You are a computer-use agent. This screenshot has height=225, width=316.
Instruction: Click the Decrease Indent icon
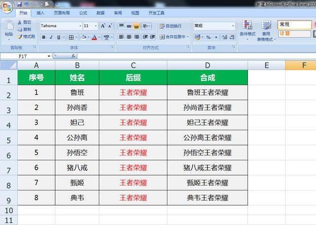145,37
